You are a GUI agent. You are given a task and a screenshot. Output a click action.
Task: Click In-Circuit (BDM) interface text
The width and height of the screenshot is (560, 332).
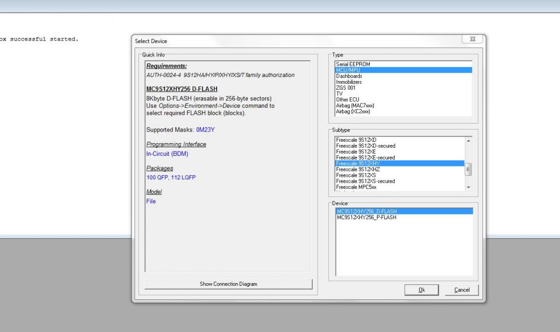(167, 154)
